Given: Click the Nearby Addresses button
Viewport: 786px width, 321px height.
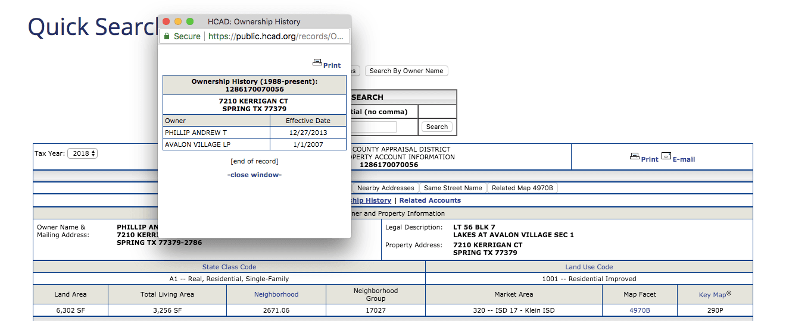Looking at the screenshot, I should pos(385,188).
